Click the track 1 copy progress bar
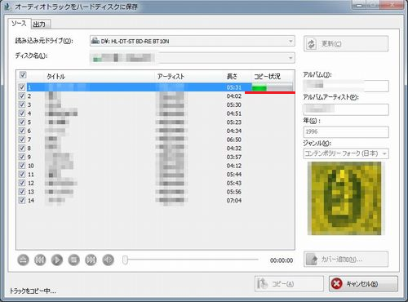408x302 pixels. (x=273, y=87)
